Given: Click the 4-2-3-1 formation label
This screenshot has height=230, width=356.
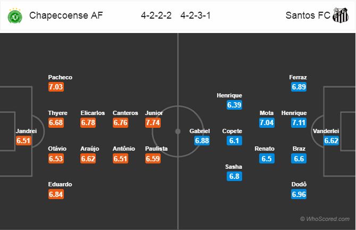Looking at the screenshot, I should pyautogui.click(x=195, y=15).
